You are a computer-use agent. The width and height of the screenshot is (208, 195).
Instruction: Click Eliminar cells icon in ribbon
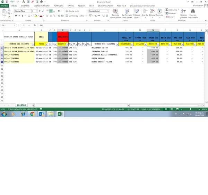click(152, 11)
